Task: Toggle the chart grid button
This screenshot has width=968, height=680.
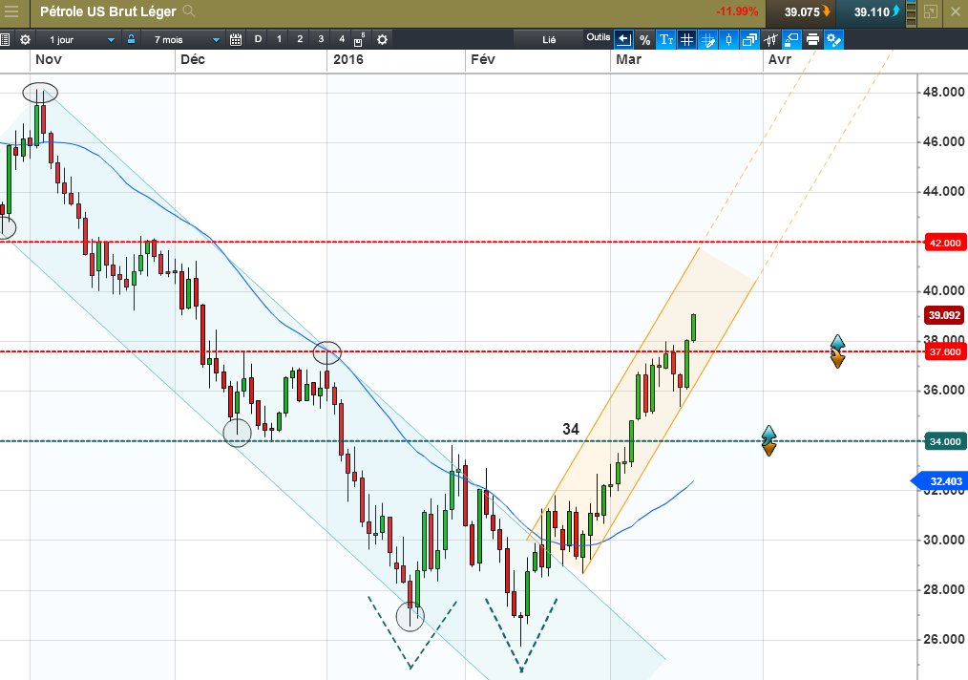Action: [686, 39]
